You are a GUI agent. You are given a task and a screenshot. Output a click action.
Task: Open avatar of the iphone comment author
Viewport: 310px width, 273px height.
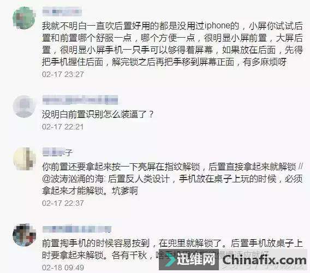tap(24, 17)
